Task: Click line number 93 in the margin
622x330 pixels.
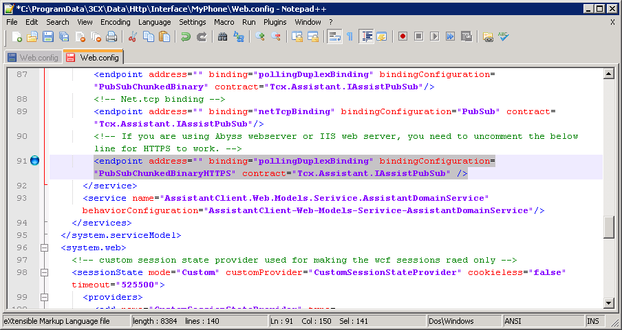Action: click(22, 198)
